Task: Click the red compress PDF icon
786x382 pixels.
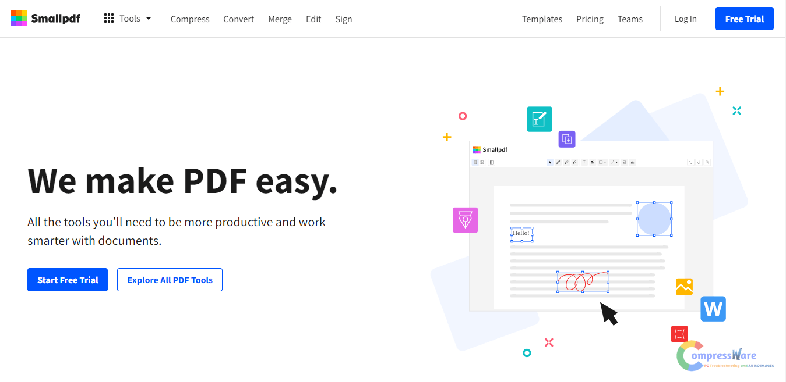Action: tap(679, 334)
